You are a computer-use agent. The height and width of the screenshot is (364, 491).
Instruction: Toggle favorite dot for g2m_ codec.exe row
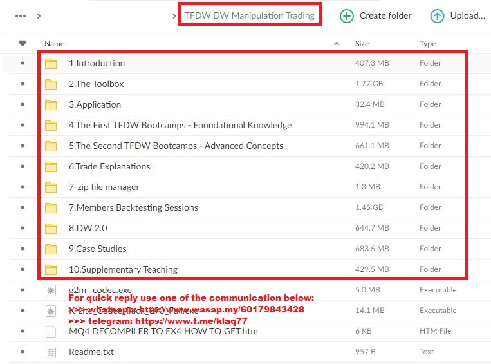pos(23,290)
